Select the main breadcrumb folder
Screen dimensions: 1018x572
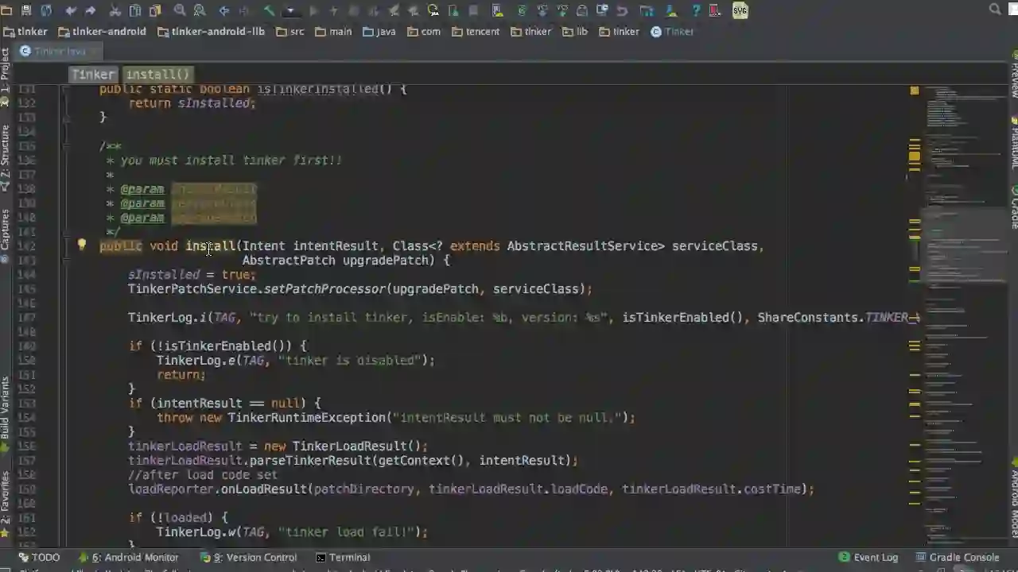[x=333, y=32]
